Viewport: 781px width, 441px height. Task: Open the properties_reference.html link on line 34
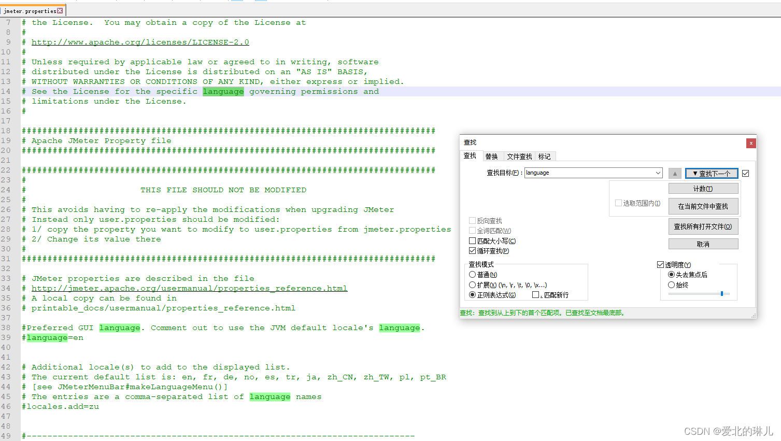(x=190, y=289)
